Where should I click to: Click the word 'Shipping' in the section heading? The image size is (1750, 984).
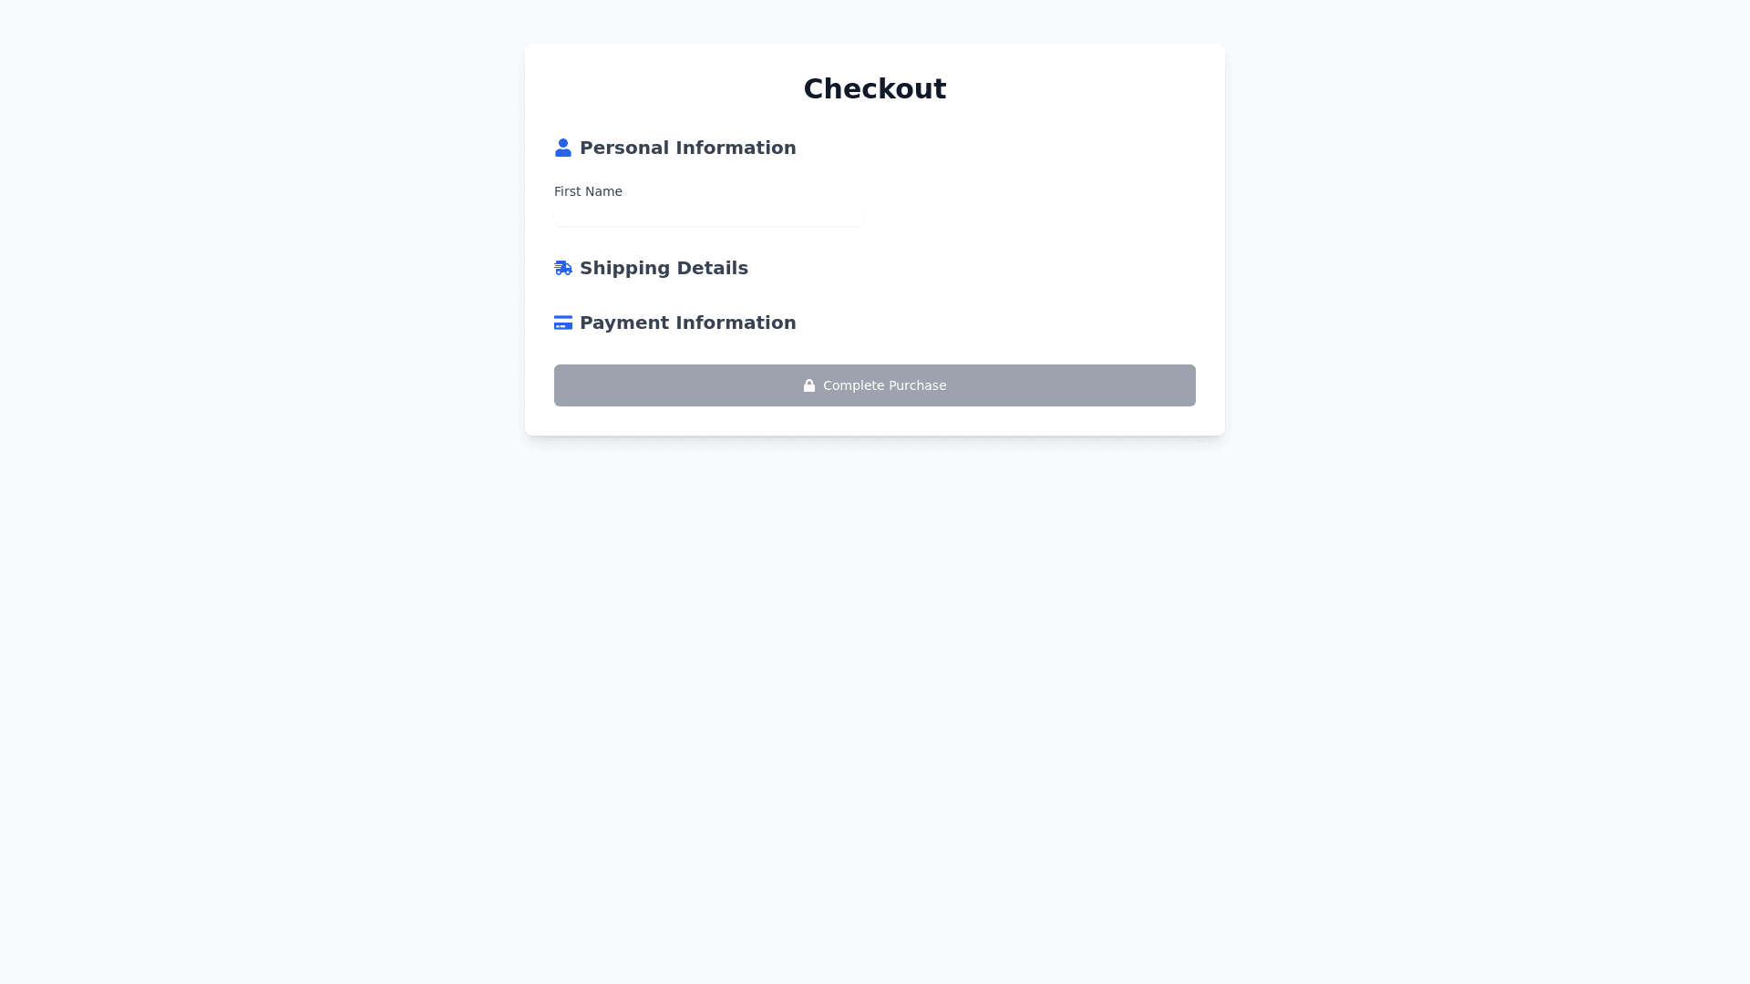point(623,268)
